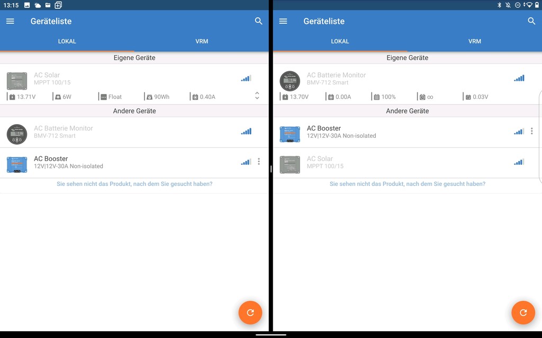Tap muted notifications bell in status bar
The image size is (542, 338).
508,5
